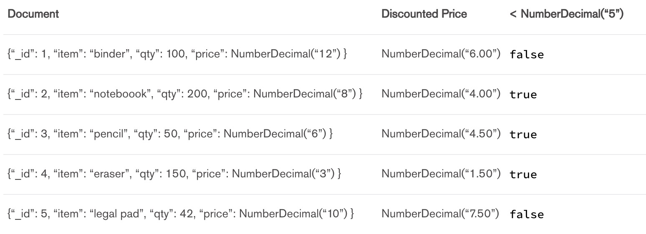Click the false value in binder row
The width and height of the screenshot is (646, 234).
click(x=527, y=55)
